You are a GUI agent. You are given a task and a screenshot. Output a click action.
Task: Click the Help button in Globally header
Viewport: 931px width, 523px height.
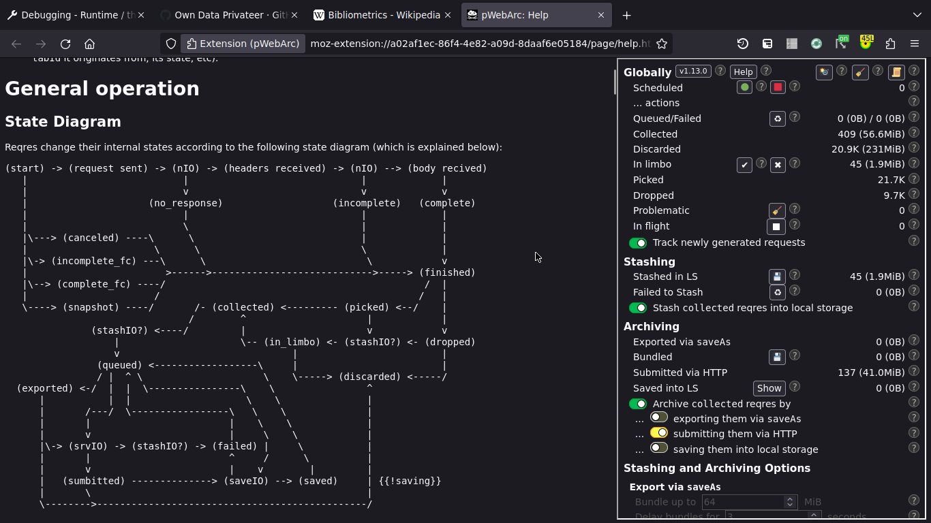point(743,72)
